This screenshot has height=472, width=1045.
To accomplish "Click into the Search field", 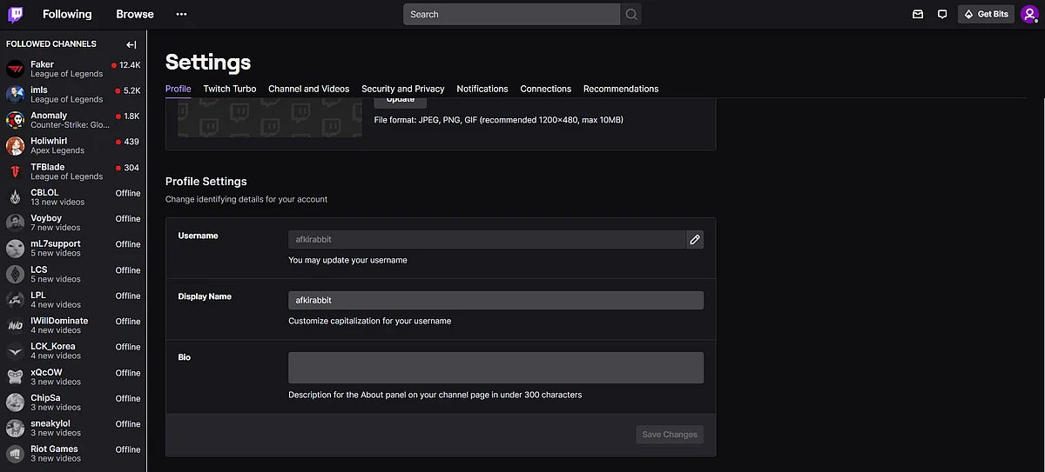I will pyautogui.click(x=512, y=14).
